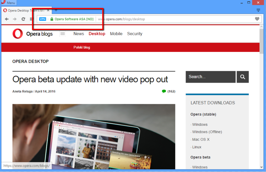Bookmark page with the heart icon
Screen dimensions: 266x172
(257, 19)
